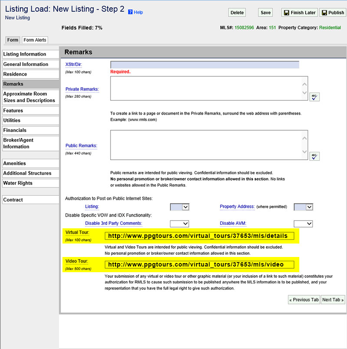Open Amenities section
Viewport: 347px width, 349px height.
(31, 163)
